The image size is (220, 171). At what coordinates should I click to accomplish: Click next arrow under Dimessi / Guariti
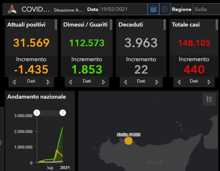104,82
